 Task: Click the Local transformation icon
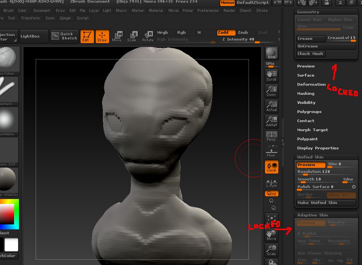pos(271,166)
